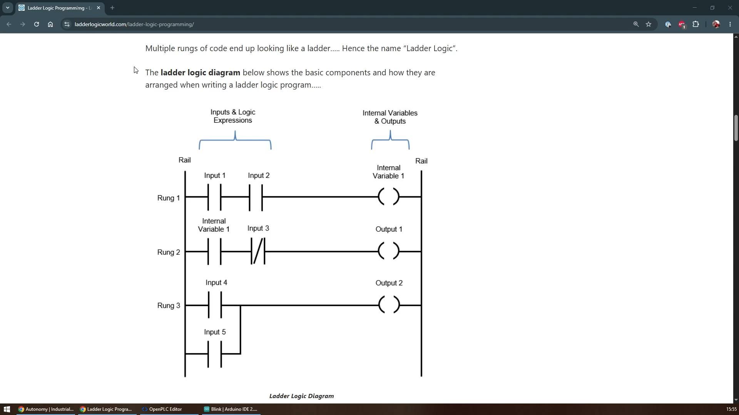Open the zoom magnifier in address bar
Screen dimensions: 739x415
coord(636,24)
